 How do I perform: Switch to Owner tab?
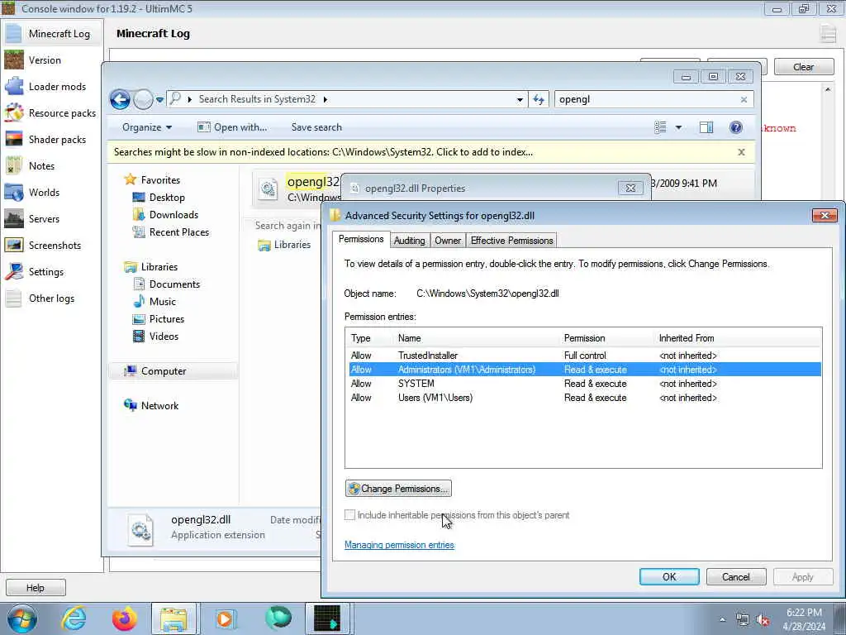(448, 241)
